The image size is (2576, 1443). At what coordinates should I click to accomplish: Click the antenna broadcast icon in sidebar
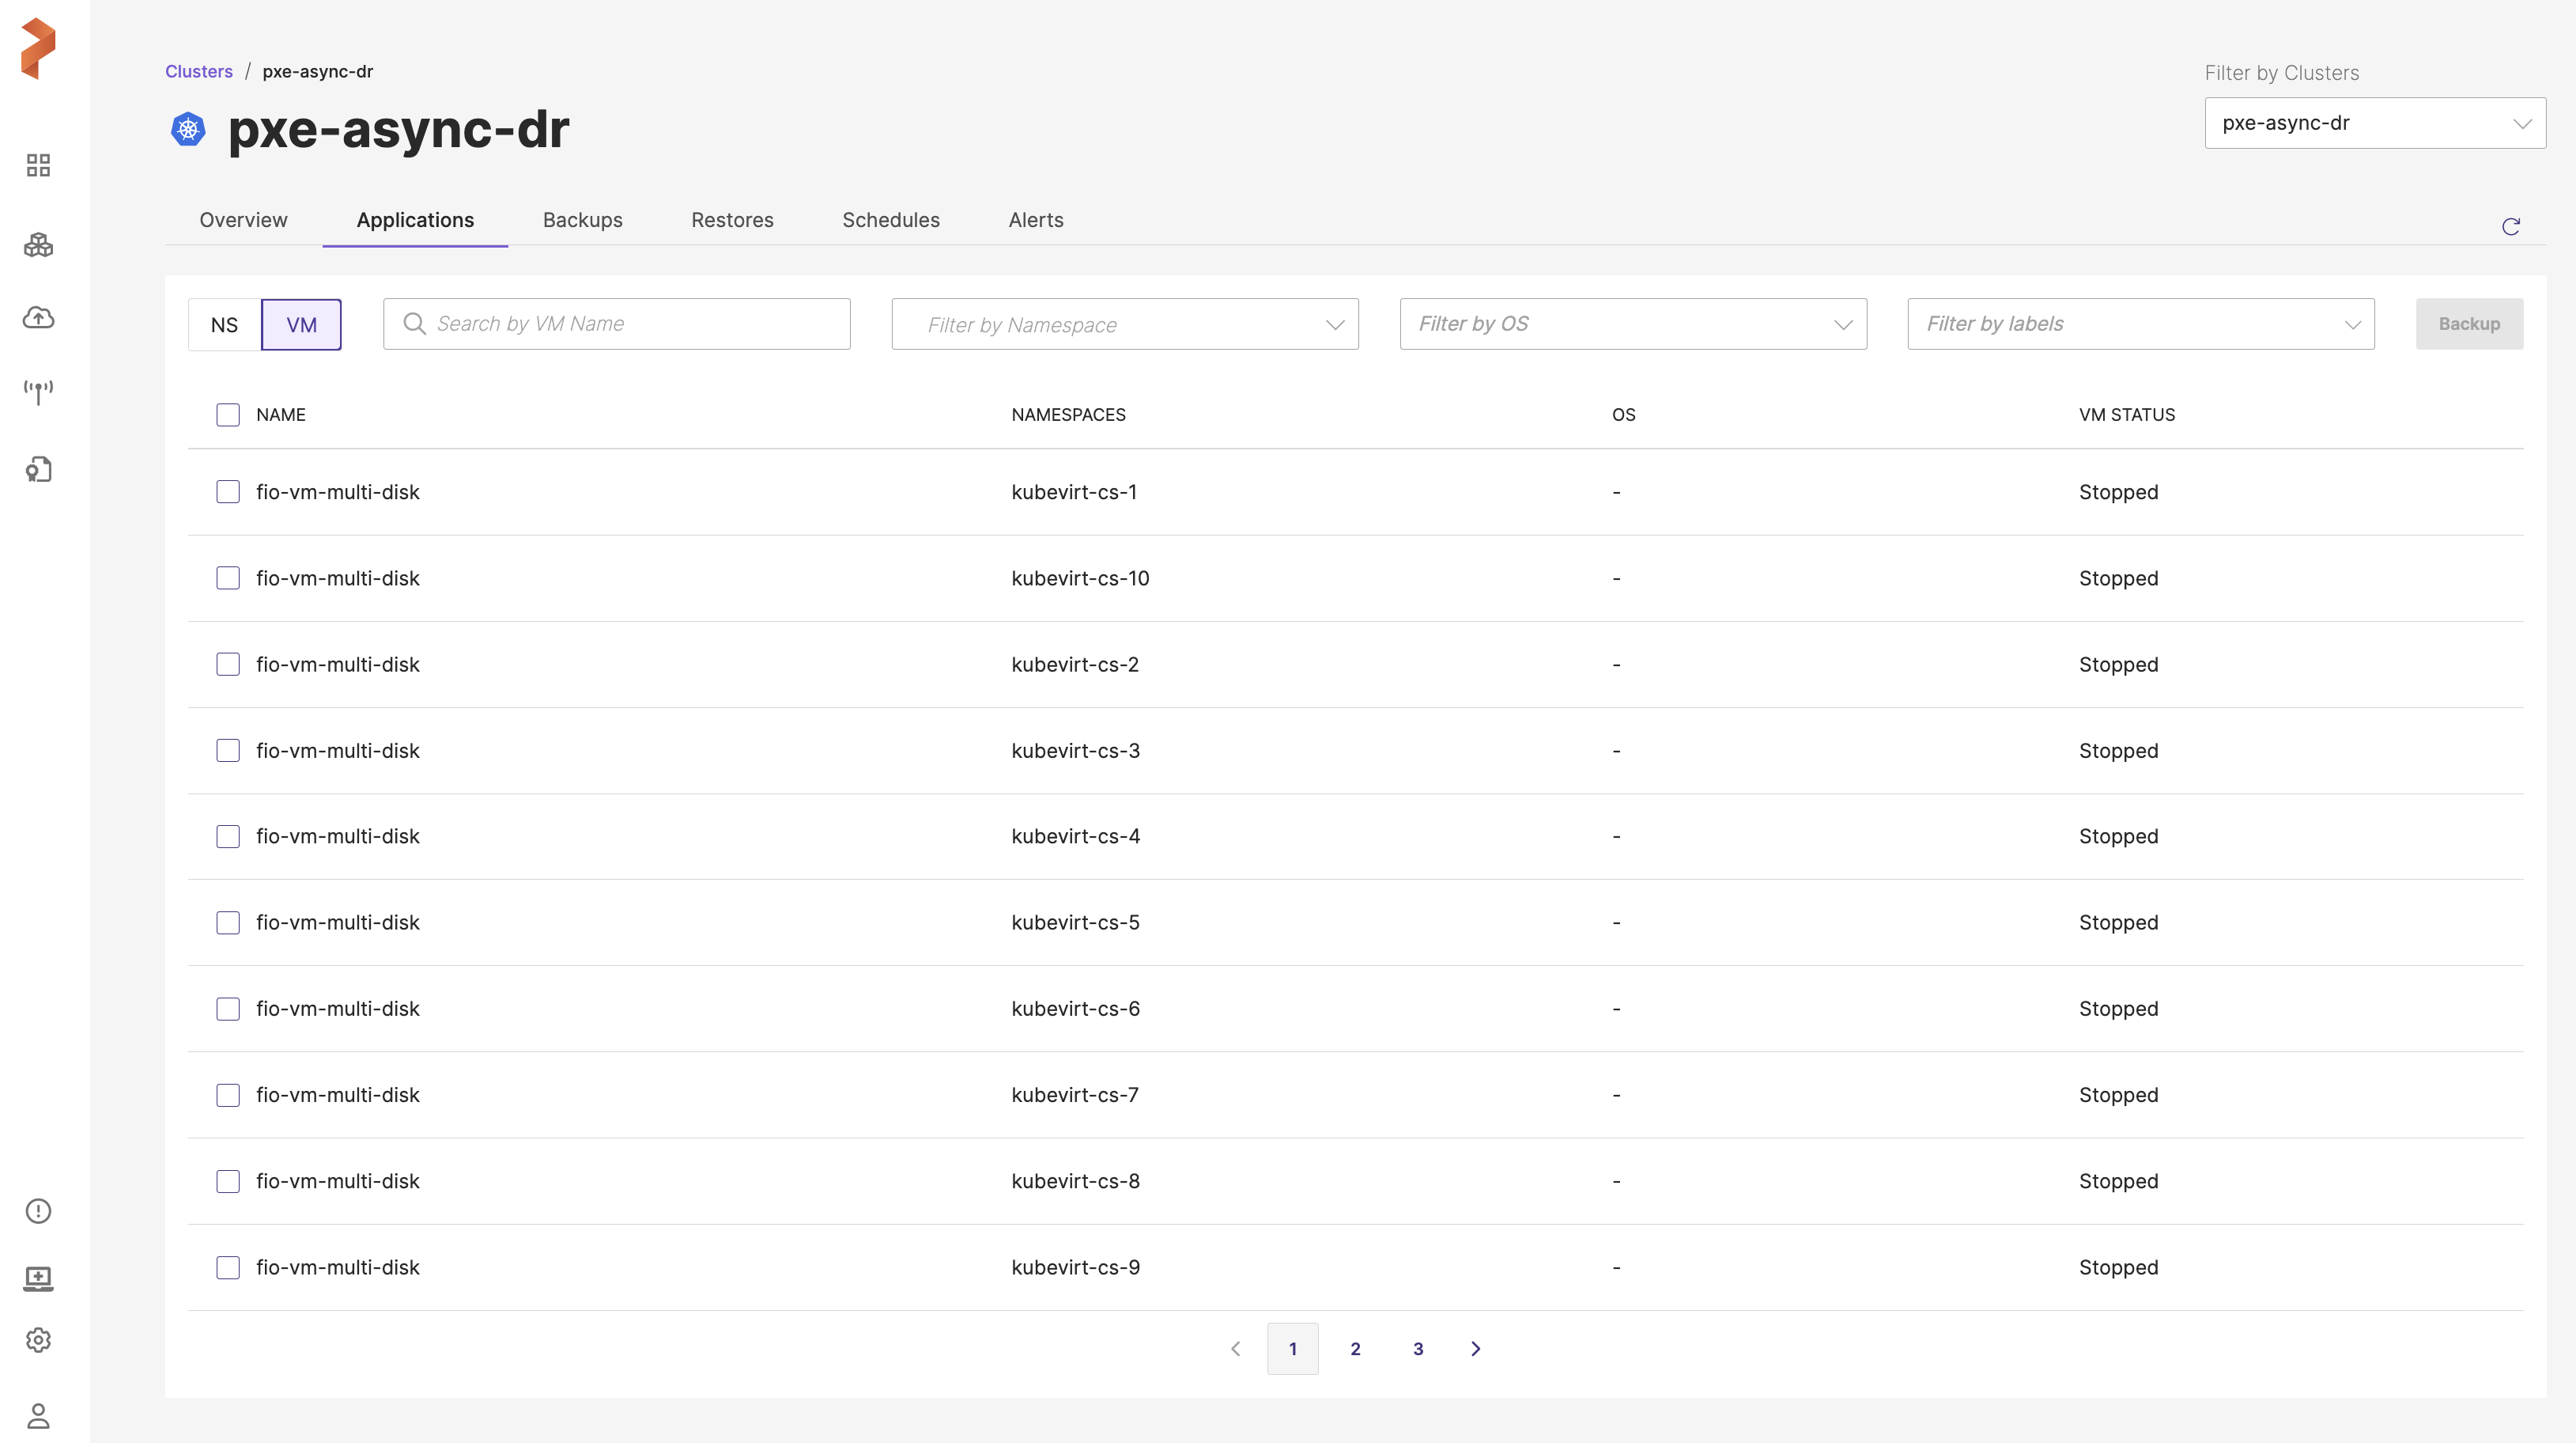38,392
